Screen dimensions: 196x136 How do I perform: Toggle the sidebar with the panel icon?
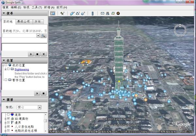pos(53,13)
